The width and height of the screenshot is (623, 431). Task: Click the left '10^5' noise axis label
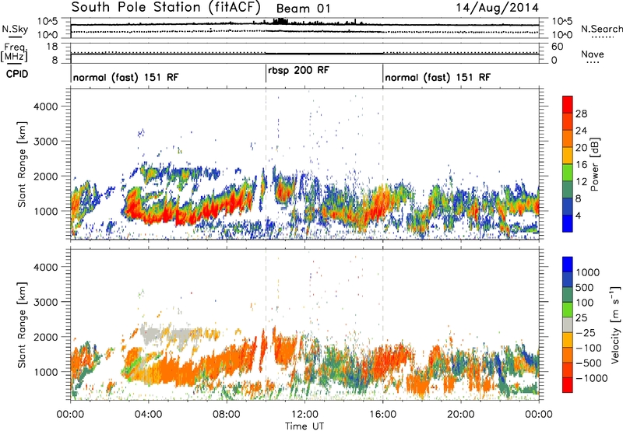tap(48, 22)
